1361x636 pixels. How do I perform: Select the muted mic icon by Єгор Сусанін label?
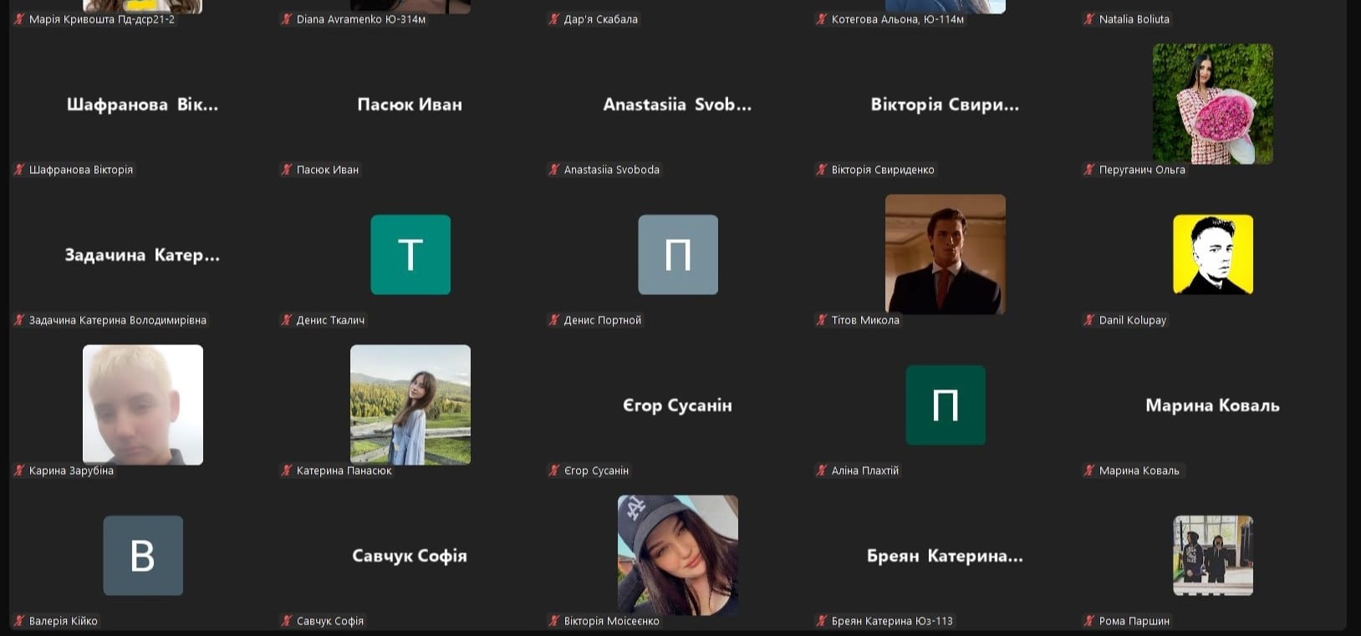(553, 471)
